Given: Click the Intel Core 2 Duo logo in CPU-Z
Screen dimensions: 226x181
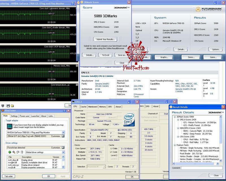Looking at the screenshot, I should (129, 120).
